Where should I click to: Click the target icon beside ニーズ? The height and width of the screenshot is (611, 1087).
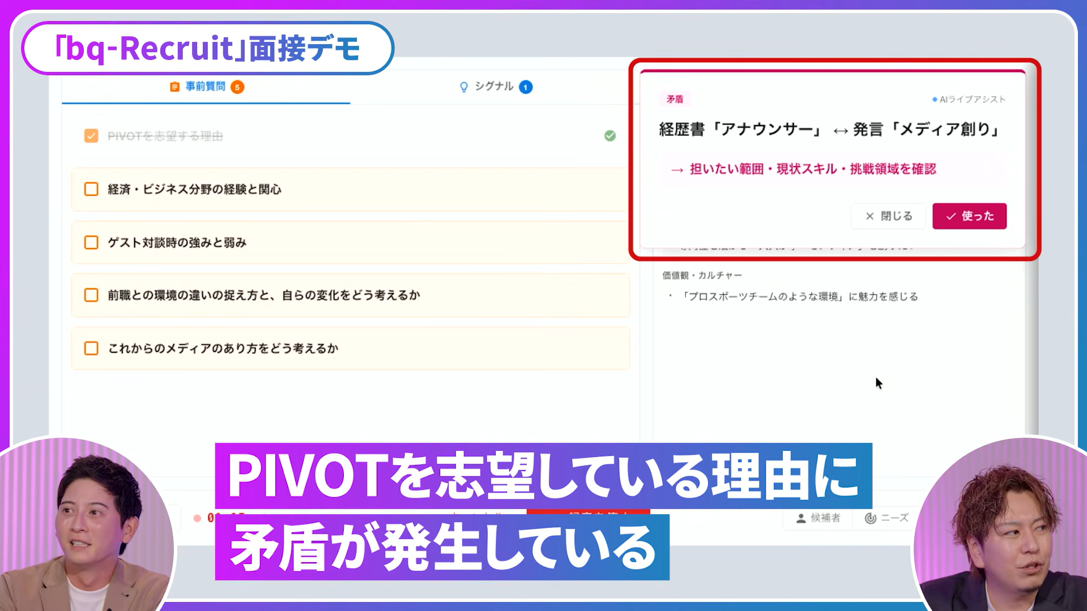(x=871, y=518)
